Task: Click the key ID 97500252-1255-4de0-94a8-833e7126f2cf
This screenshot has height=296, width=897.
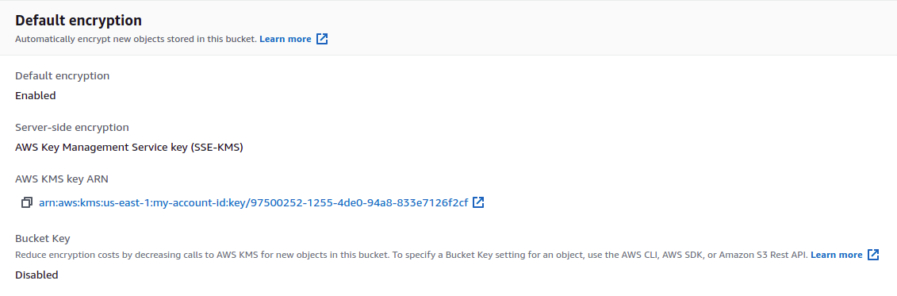Action: [x=359, y=202]
